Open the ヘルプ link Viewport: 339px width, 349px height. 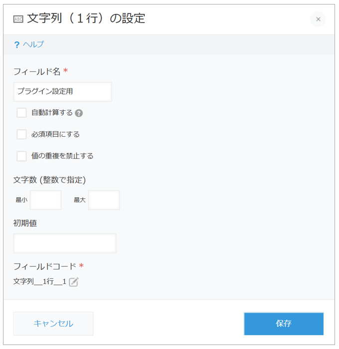pos(33,44)
